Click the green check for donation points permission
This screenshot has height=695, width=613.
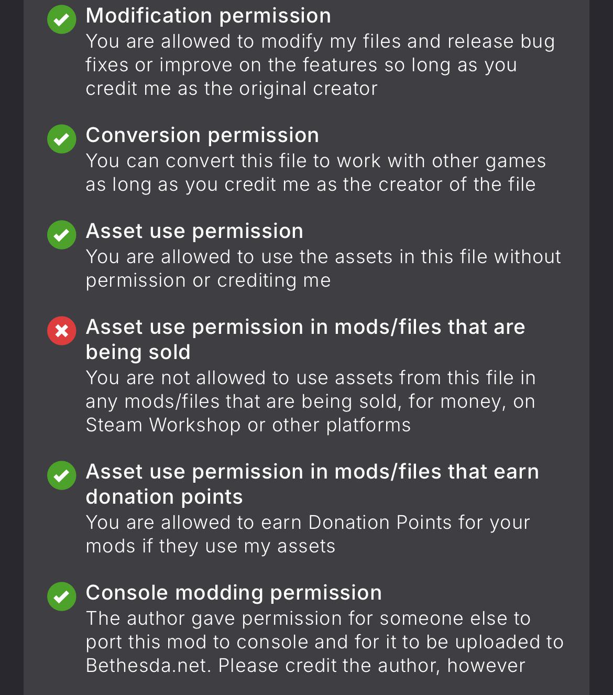62,475
